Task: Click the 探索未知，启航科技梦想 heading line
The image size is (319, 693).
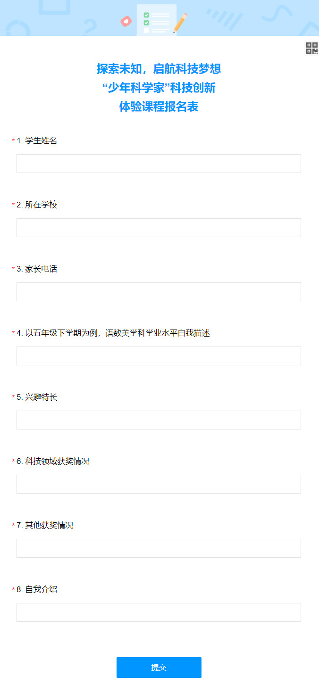Action: 159,69
